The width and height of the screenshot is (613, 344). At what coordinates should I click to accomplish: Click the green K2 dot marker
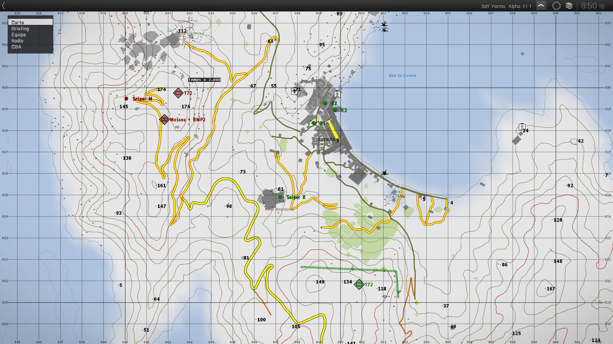point(325,103)
